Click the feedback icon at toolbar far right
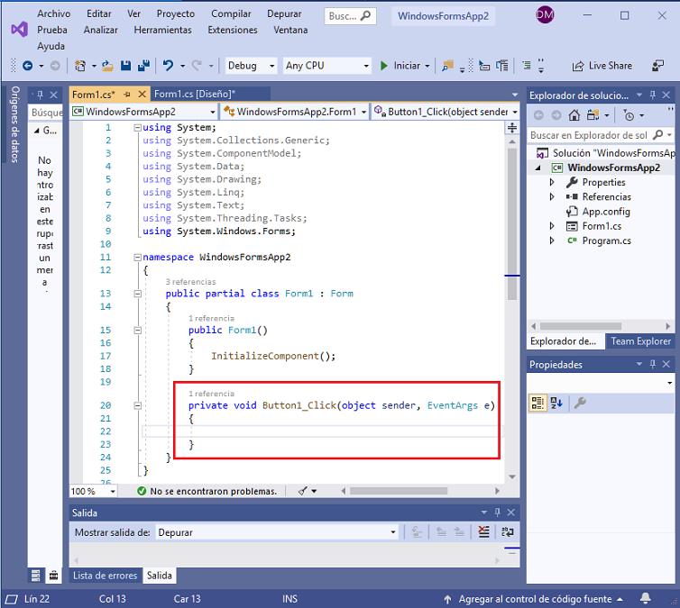The height and width of the screenshot is (608, 680). coord(657,66)
